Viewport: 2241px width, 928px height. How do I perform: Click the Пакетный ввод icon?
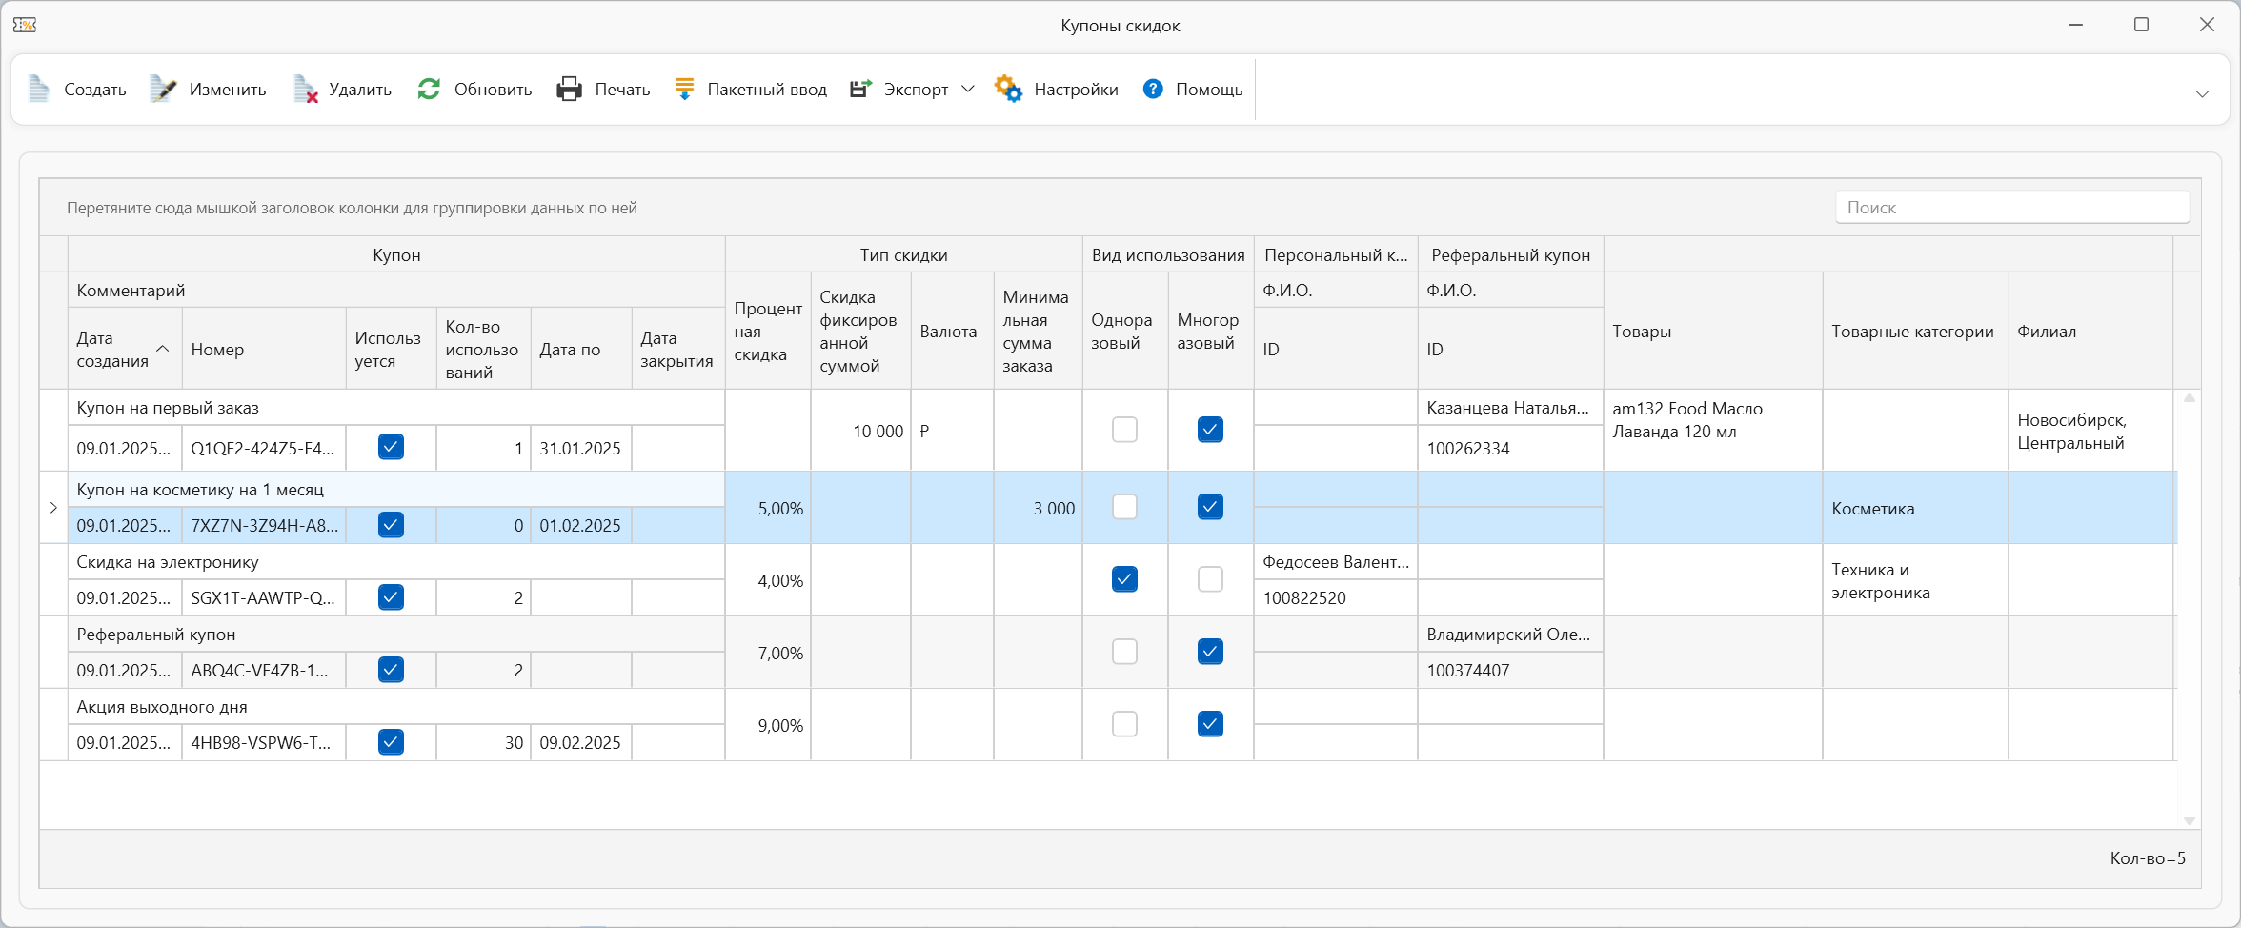[x=684, y=89]
